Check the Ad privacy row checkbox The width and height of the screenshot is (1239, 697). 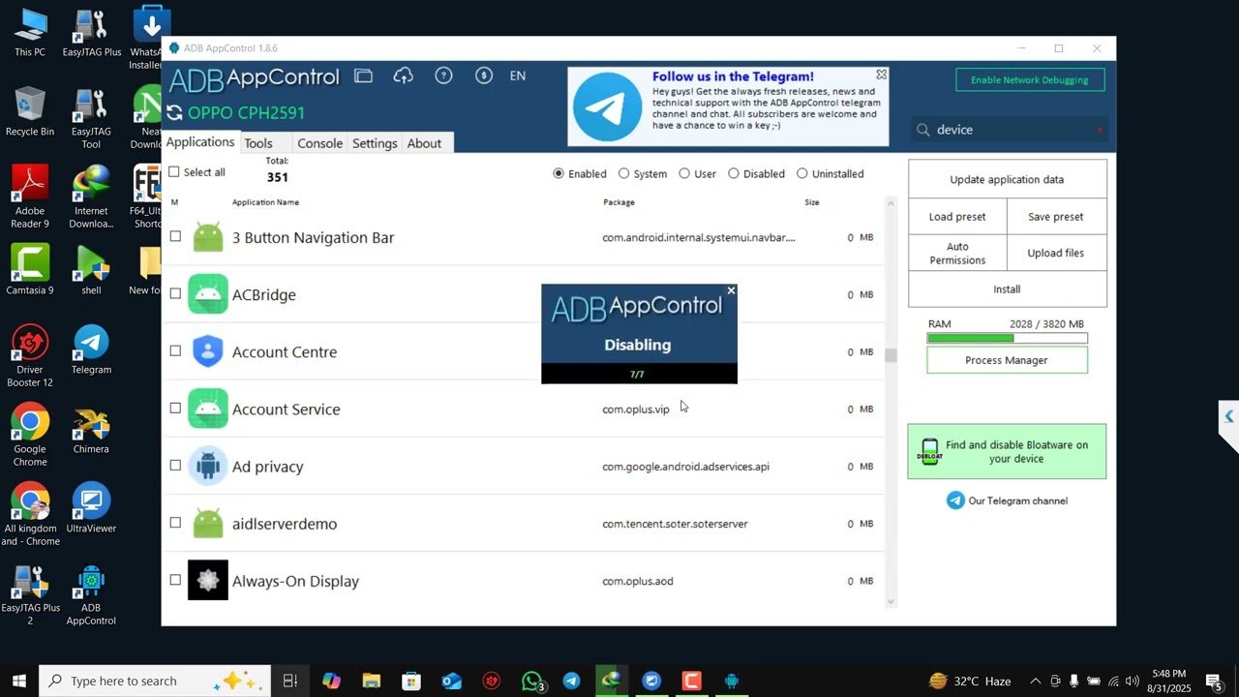tap(175, 465)
